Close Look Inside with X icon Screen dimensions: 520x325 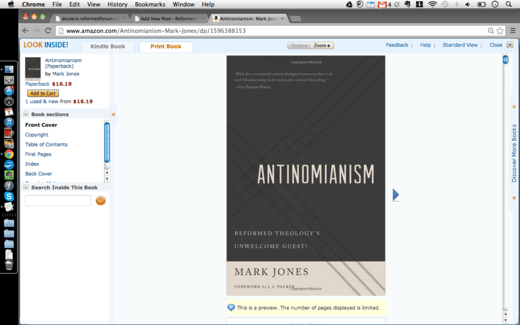point(510,45)
